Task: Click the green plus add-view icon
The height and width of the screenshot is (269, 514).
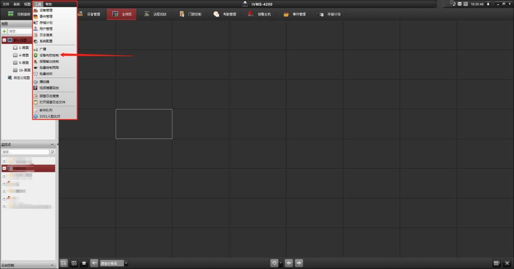Action: click(4, 31)
